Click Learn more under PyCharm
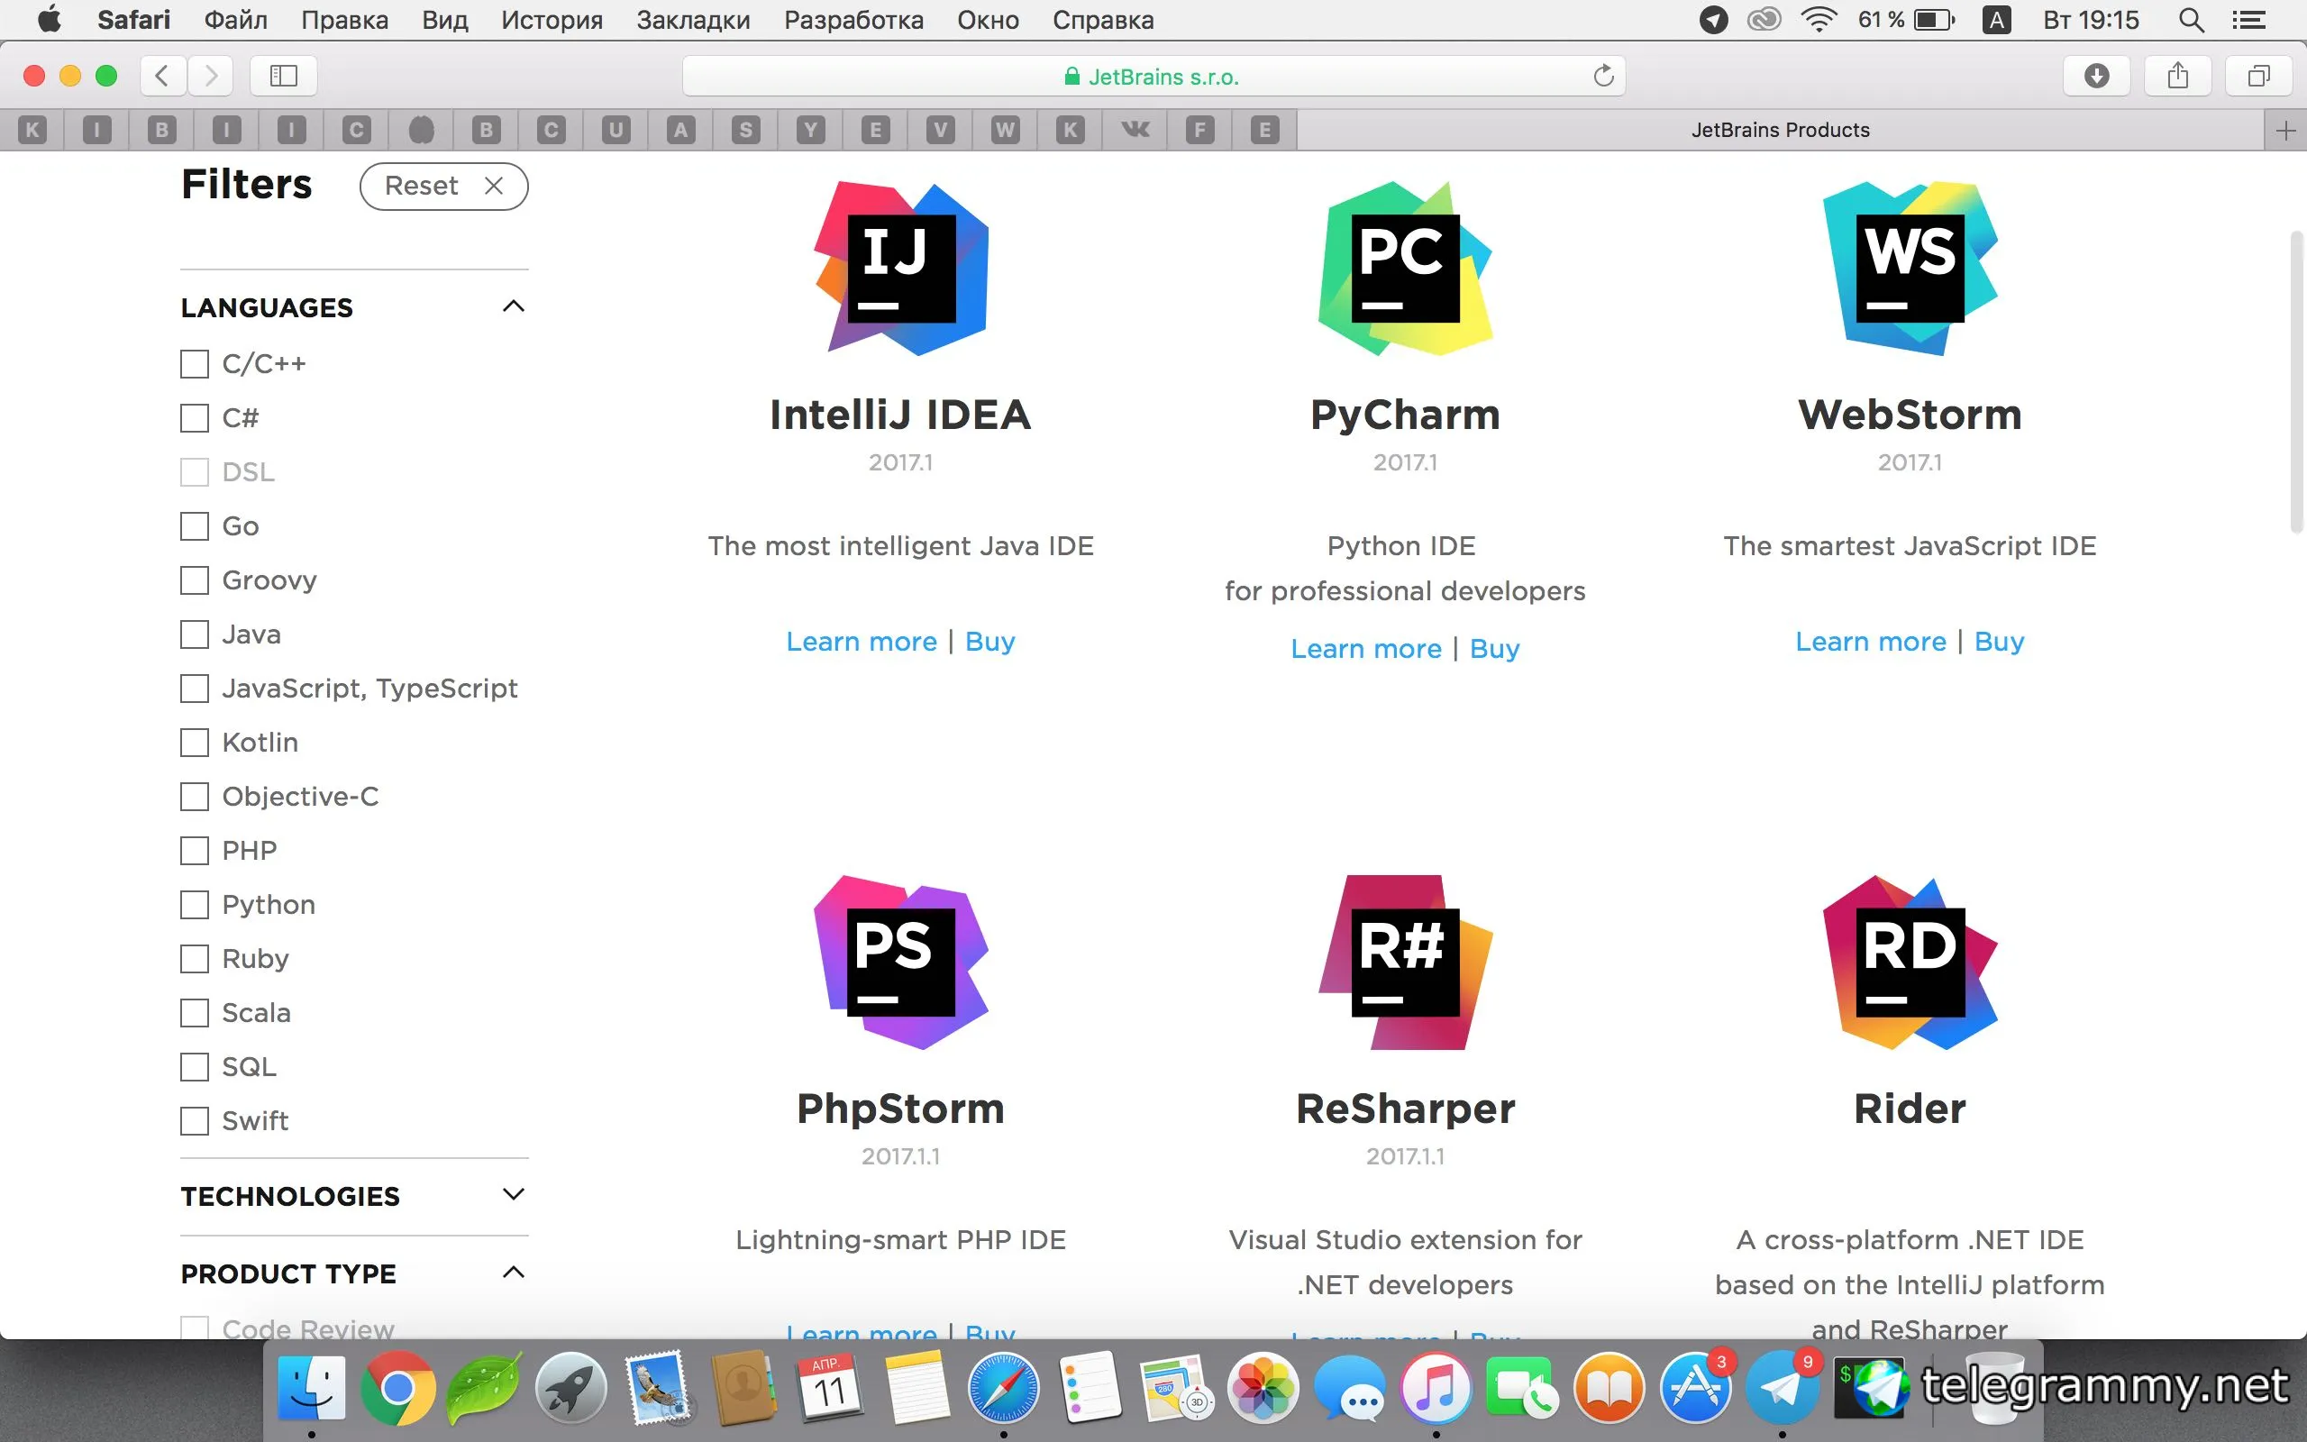Viewport: 2307px width, 1442px height. click(1365, 649)
